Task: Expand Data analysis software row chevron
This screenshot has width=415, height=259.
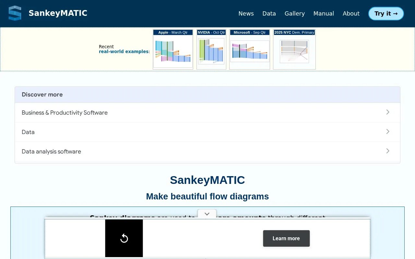Action: [x=388, y=151]
